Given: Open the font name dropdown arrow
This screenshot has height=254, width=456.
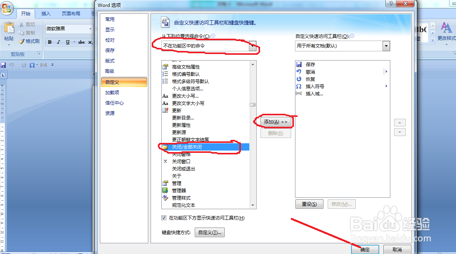Looking at the screenshot, I should click(90, 29).
